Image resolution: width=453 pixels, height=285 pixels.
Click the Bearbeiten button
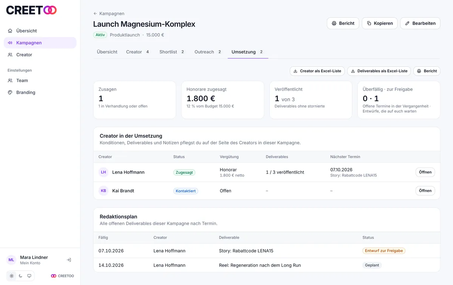[x=420, y=23]
